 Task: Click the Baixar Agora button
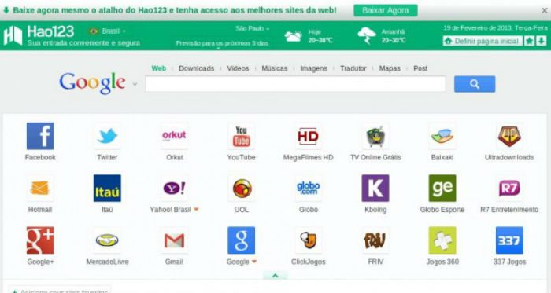coord(386,10)
